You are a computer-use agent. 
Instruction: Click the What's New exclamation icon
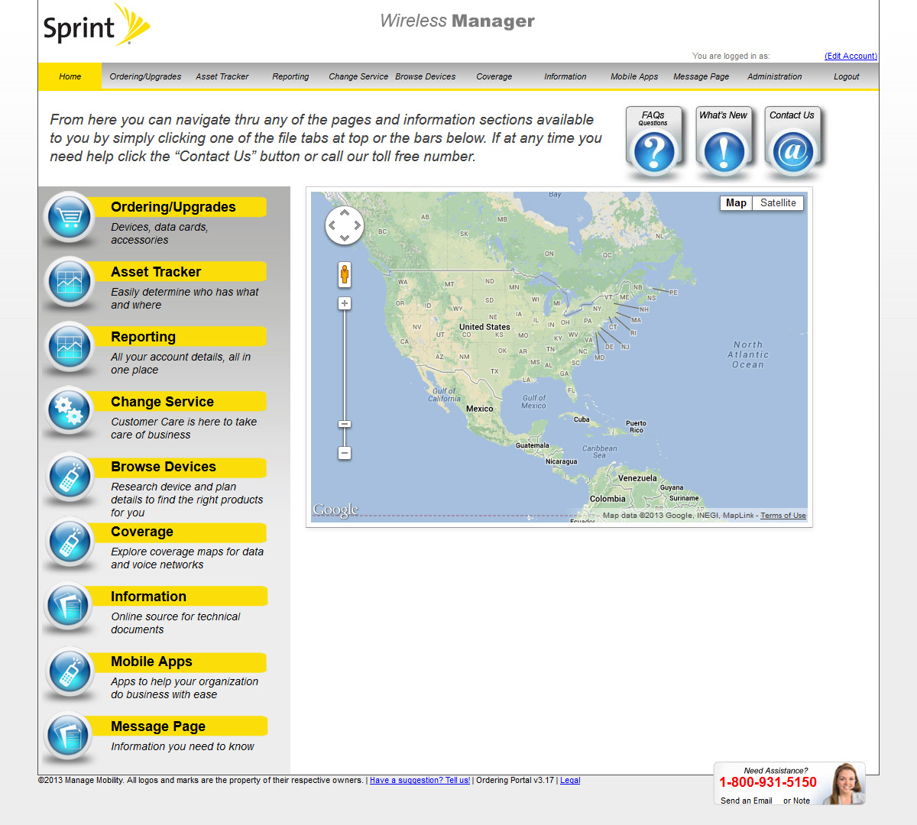(x=724, y=152)
